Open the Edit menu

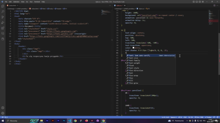pyautogui.click(x=10, y=2)
